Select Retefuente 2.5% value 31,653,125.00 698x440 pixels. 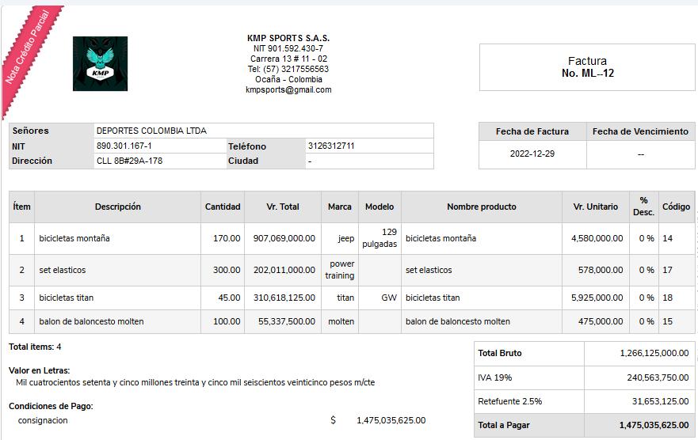(x=661, y=401)
